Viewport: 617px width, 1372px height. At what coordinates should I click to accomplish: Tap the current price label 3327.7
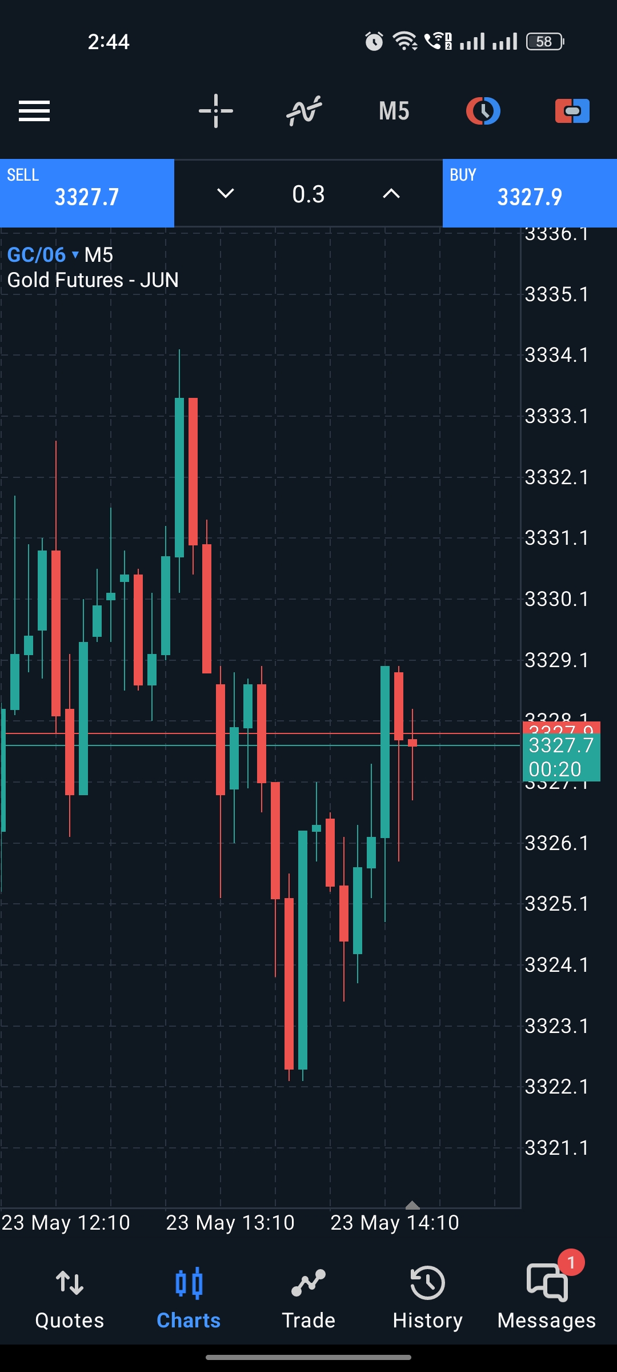coord(561,745)
